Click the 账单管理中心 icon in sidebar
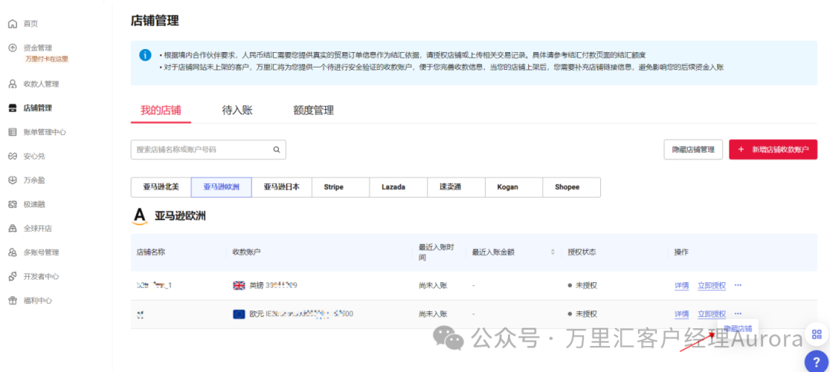830x372 pixels. (12, 132)
